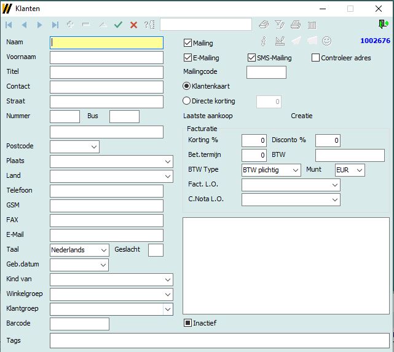Click the large notes text area
The height and width of the screenshot is (352, 394).
286,266
